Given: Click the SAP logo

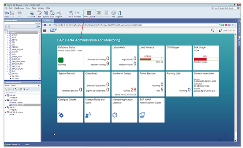Looking at the screenshot, I should 54,30.
